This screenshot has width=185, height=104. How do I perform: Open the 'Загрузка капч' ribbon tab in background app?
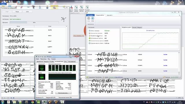(x=12, y=4)
